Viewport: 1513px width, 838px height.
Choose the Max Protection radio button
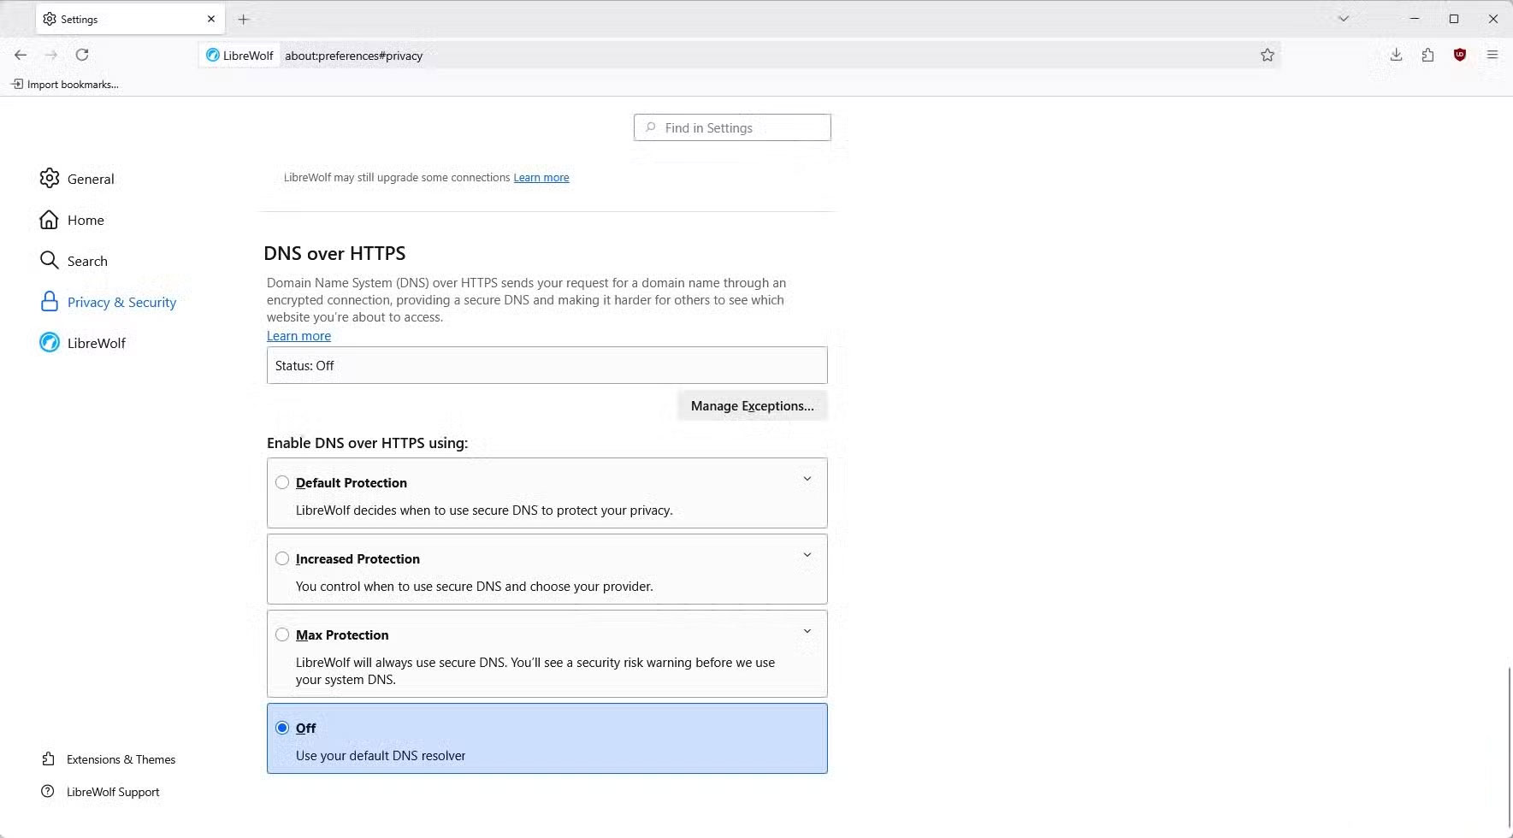click(x=282, y=634)
